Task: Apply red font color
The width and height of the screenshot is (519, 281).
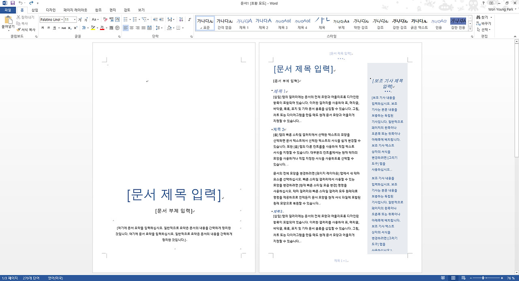Action: coord(102,28)
